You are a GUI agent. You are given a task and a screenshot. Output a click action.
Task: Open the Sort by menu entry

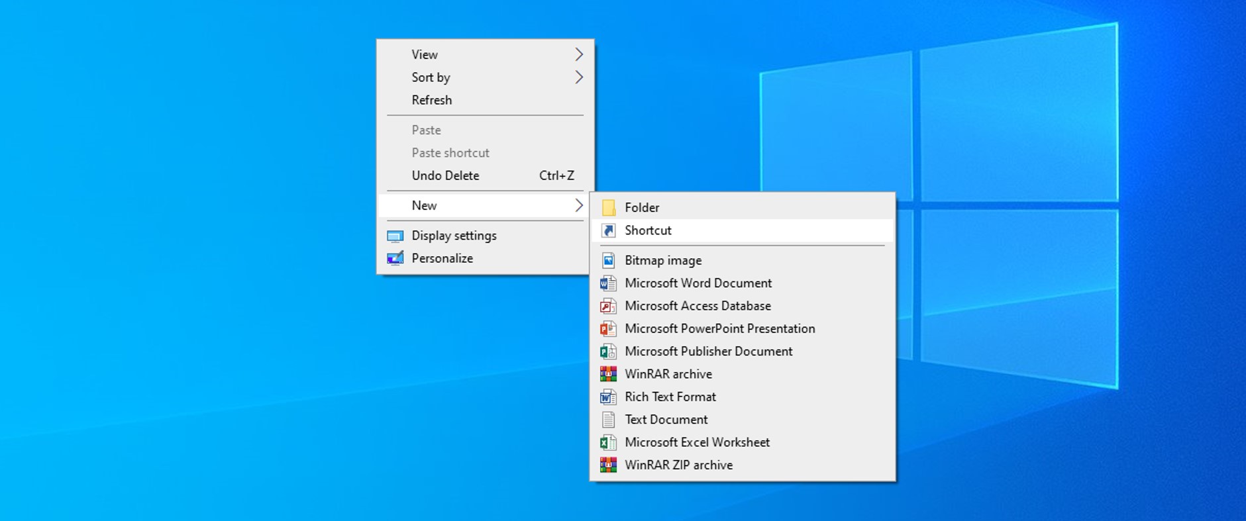click(x=485, y=77)
